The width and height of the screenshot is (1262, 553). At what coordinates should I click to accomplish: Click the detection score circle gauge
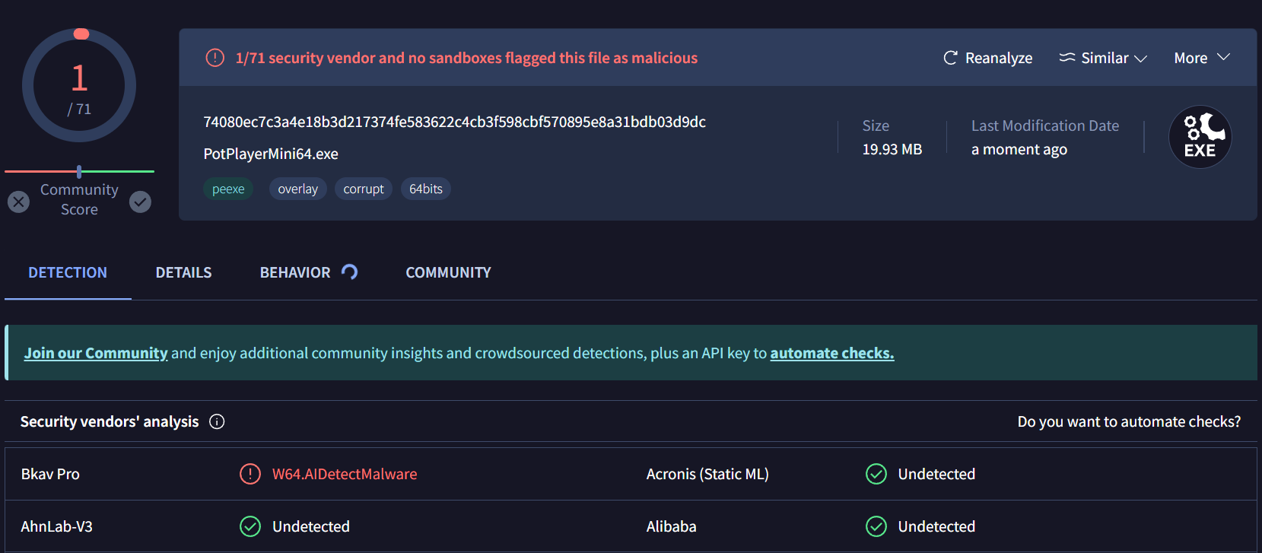[x=79, y=85]
